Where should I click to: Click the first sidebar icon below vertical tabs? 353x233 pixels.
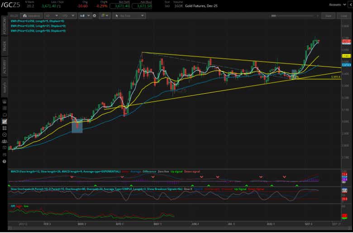4,101
